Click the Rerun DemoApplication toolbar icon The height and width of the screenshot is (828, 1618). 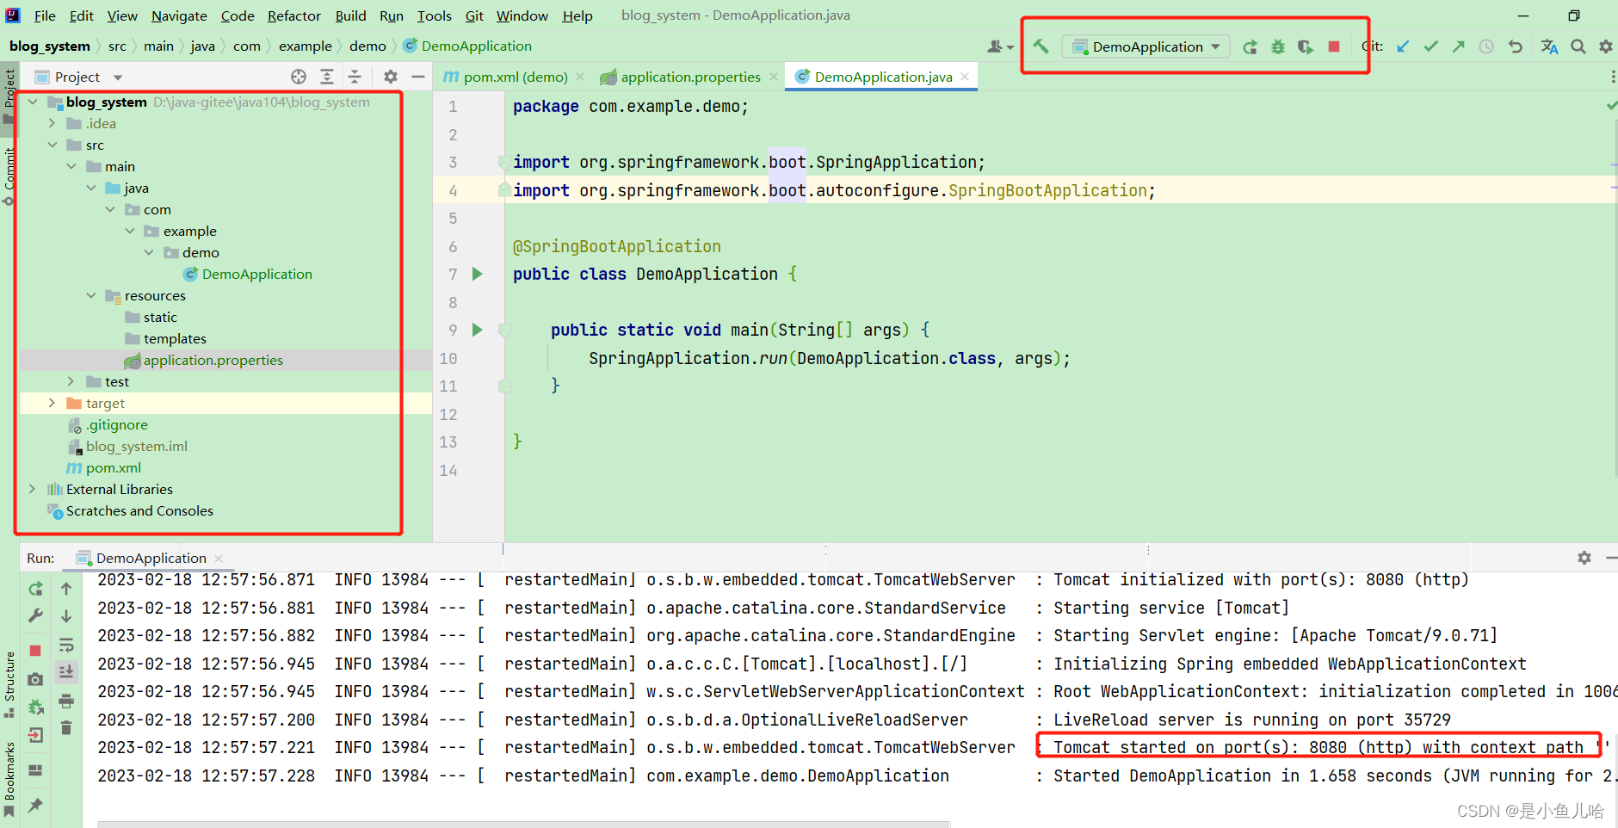(x=1250, y=46)
